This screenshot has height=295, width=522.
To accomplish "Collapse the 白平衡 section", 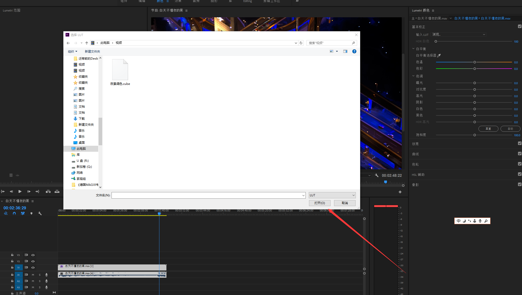I will tap(413, 49).
